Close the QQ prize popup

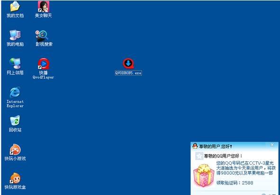click(x=272, y=145)
